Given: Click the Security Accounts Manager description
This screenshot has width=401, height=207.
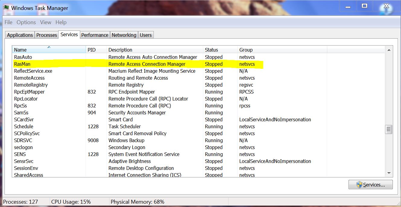Looking at the screenshot, I should tap(137, 113).
